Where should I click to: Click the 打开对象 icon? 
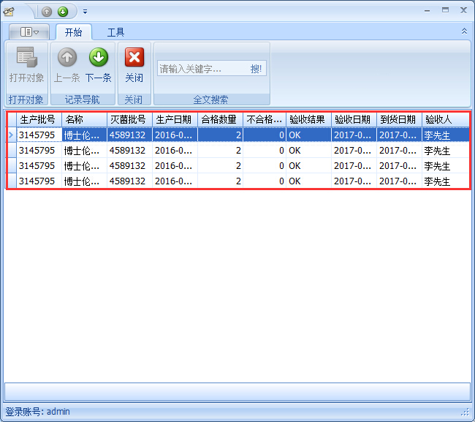click(x=26, y=58)
